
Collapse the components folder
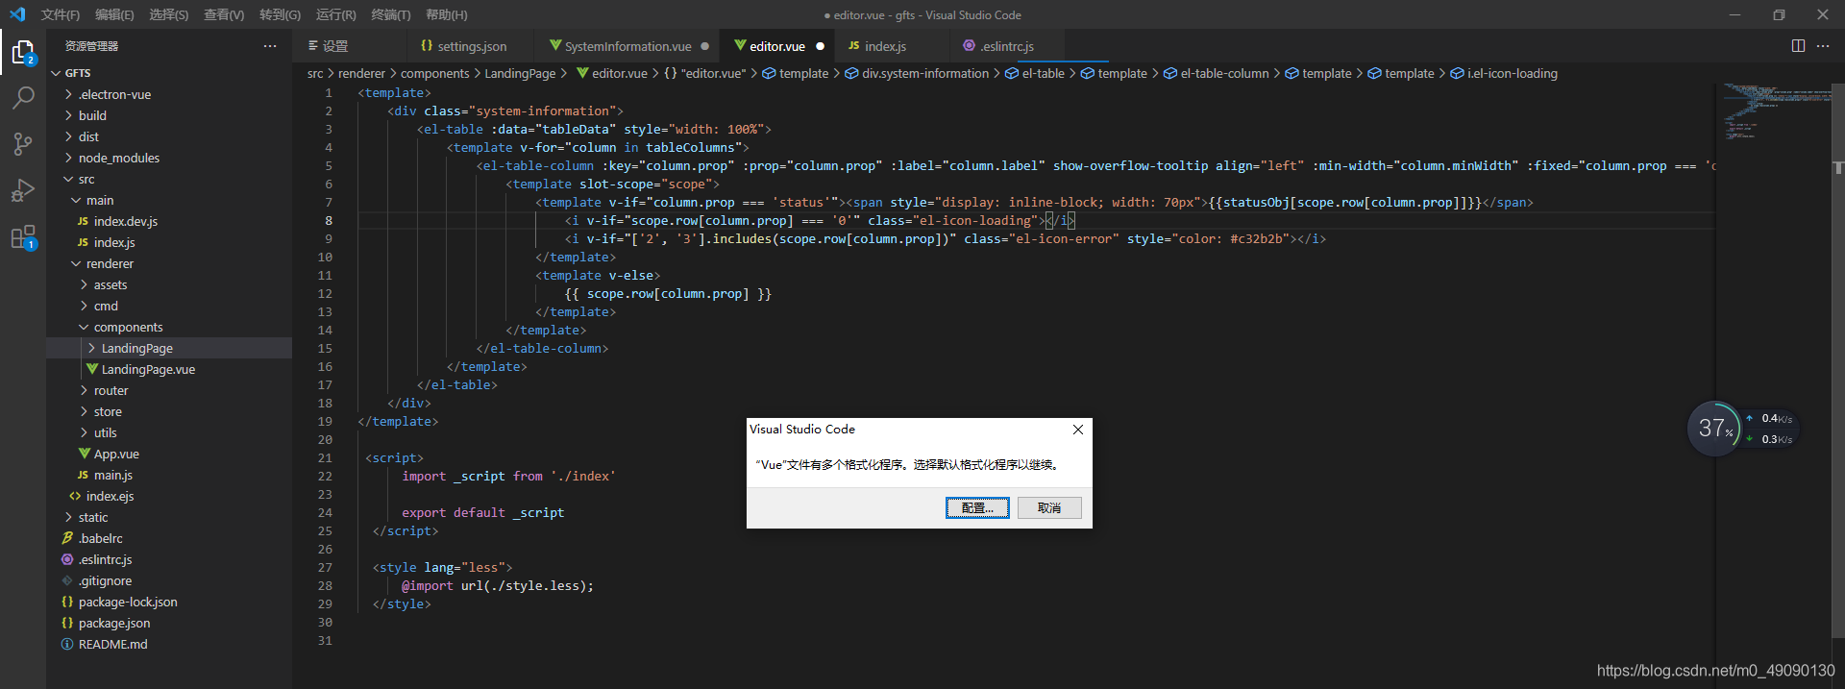click(x=169, y=327)
